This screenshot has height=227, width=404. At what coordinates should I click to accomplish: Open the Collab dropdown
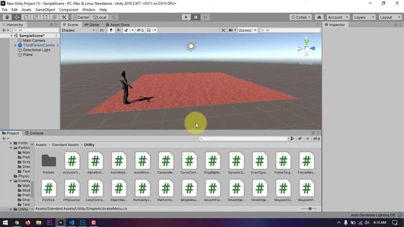tap(300, 17)
